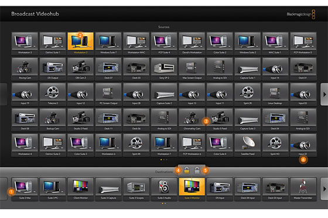
Task: Select the Workstation 4 source
Action: pos(25,145)
